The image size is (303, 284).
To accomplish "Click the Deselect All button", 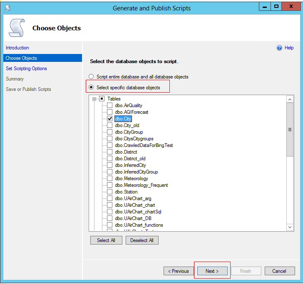I will point(142,240).
